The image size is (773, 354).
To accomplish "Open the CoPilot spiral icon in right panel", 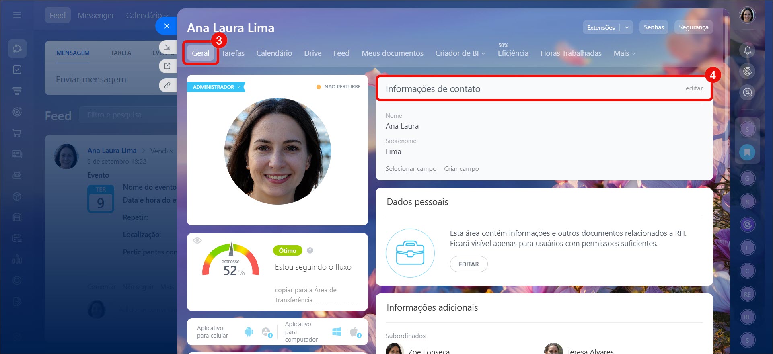I will (747, 71).
